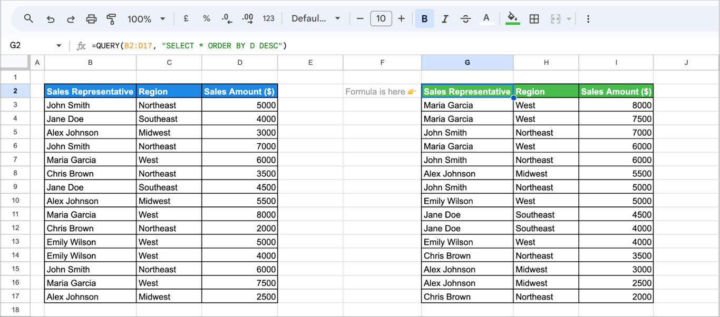
Task: Select the Paint format roller icon
Action: point(111,19)
